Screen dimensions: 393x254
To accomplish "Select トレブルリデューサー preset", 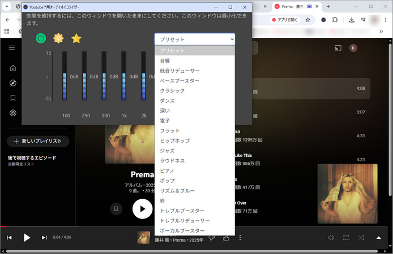I will click(195, 221).
